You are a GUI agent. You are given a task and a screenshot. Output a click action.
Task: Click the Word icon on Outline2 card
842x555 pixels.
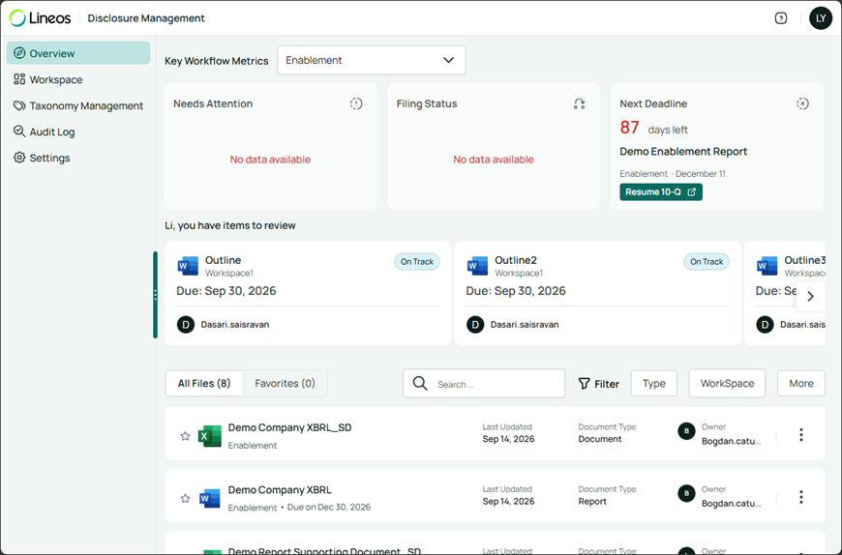click(x=477, y=266)
